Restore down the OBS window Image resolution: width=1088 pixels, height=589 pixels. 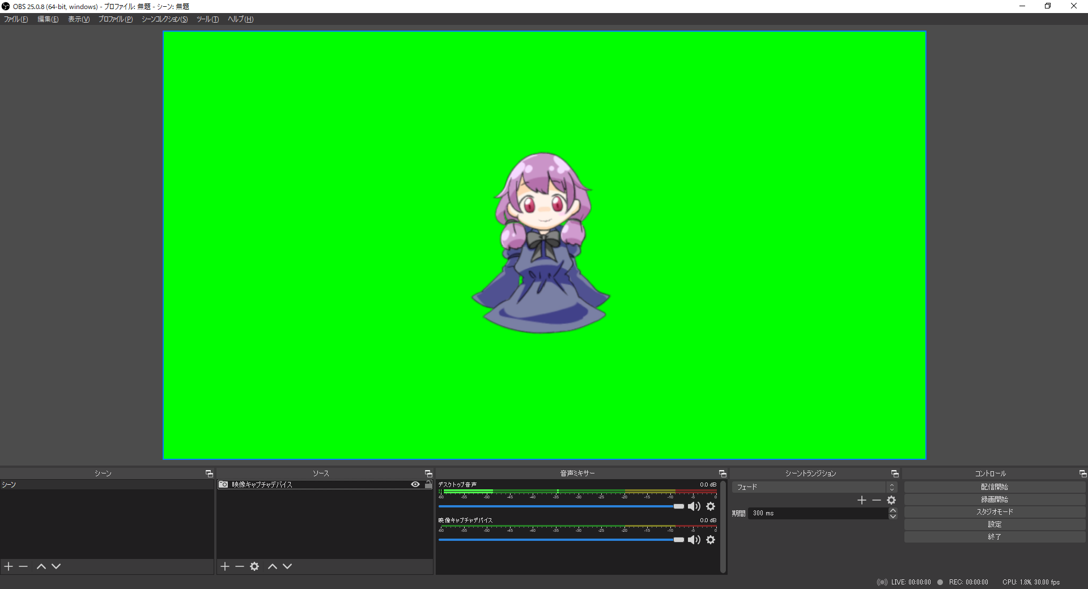pos(1048,6)
